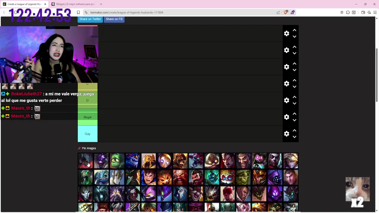379x213 pixels.
Task: Open the extensions puzzle icon
Action: [348, 12]
